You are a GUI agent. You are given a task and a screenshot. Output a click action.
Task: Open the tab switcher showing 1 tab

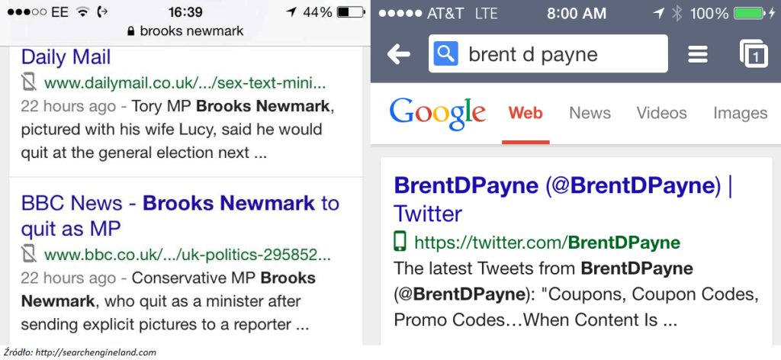click(754, 54)
